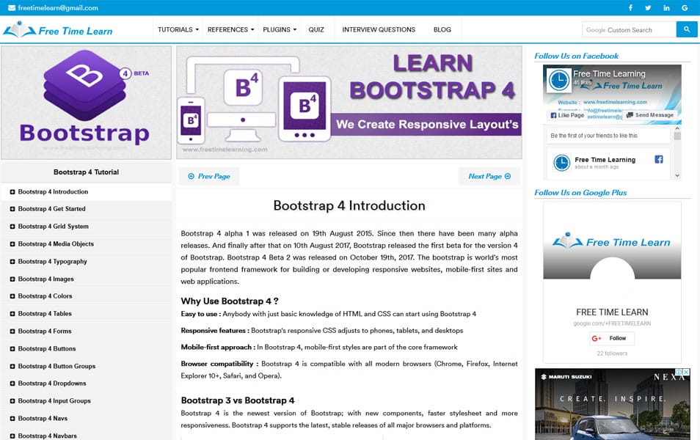Open Bootstrap 4 Button Groups sidebar link
The width and height of the screenshot is (700, 440).
click(x=56, y=367)
